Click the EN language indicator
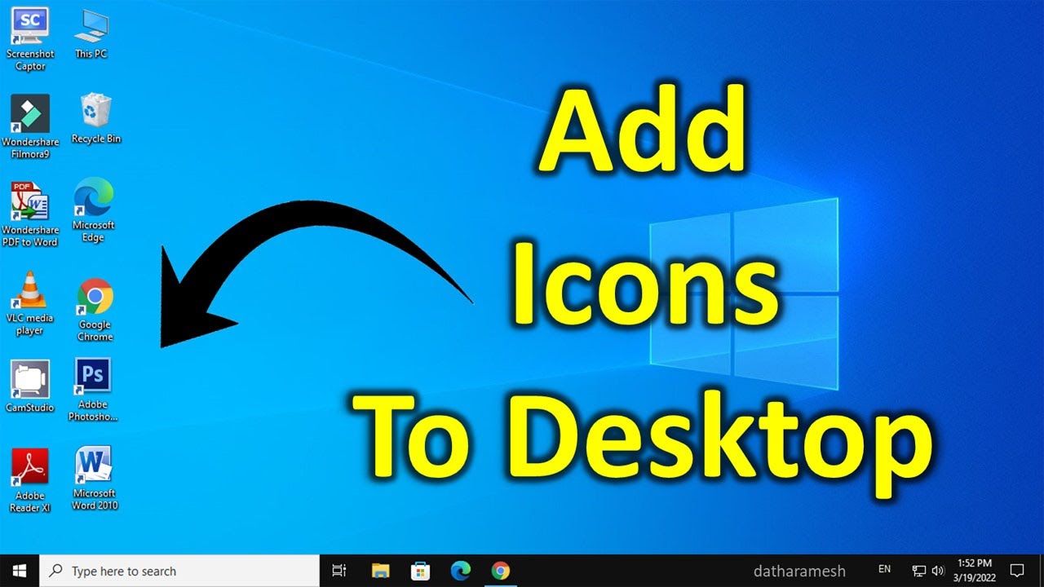Viewport: 1044px width, 587px height. pyautogui.click(x=885, y=569)
